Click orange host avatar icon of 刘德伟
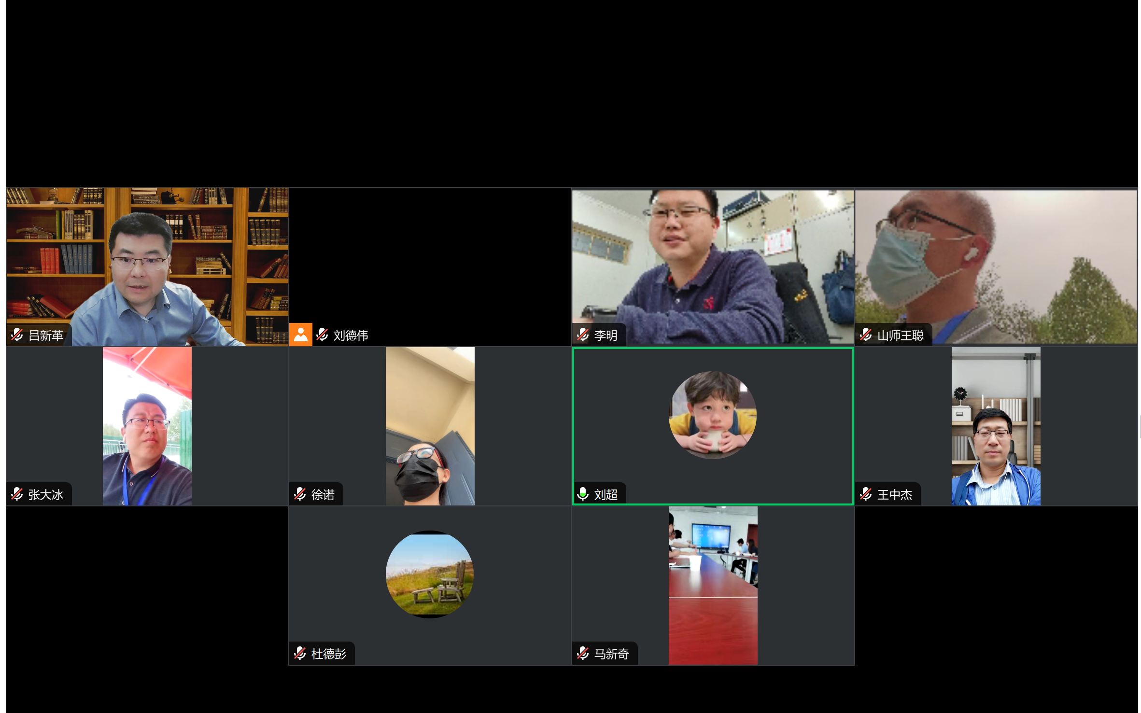This screenshot has height=713, width=1141. click(x=300, y=335)
